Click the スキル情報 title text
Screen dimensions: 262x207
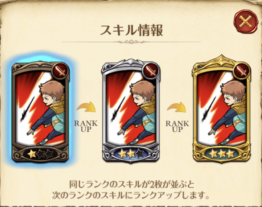tap(131, 30)
